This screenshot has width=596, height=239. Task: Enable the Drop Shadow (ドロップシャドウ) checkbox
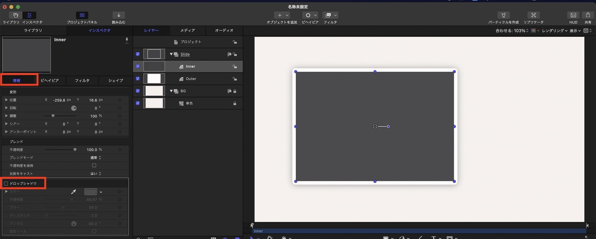click(6, 184)
